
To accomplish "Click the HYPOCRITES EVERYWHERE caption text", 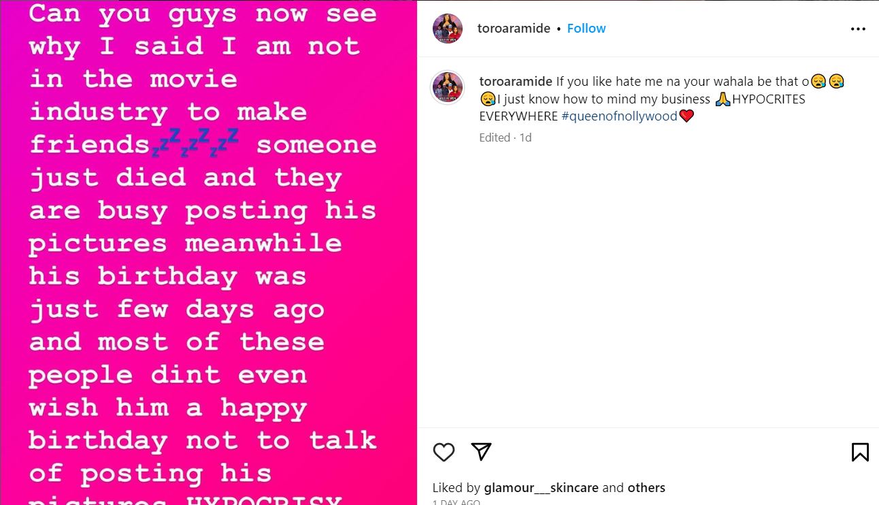I will [768, 99].
